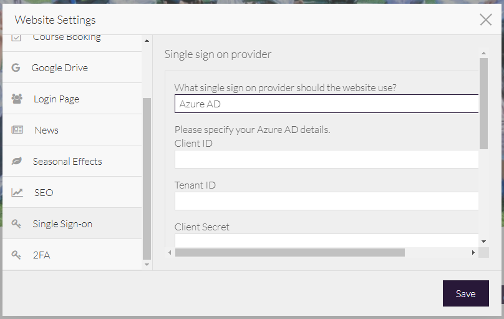The image size is (504, 319).
Task: Click the SEO chart icon
Action: click(17, 192)
